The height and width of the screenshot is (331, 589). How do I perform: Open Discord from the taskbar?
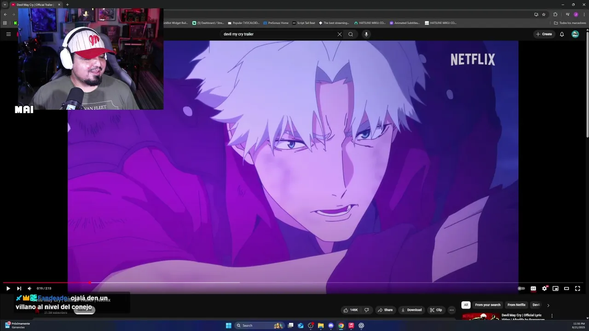pos(331,325)
